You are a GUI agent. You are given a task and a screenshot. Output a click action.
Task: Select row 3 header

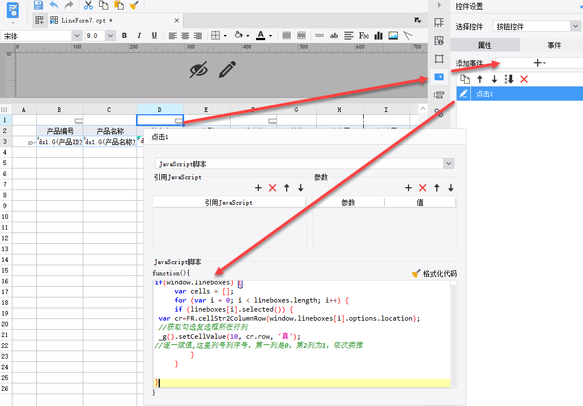[x=5, y=141]
